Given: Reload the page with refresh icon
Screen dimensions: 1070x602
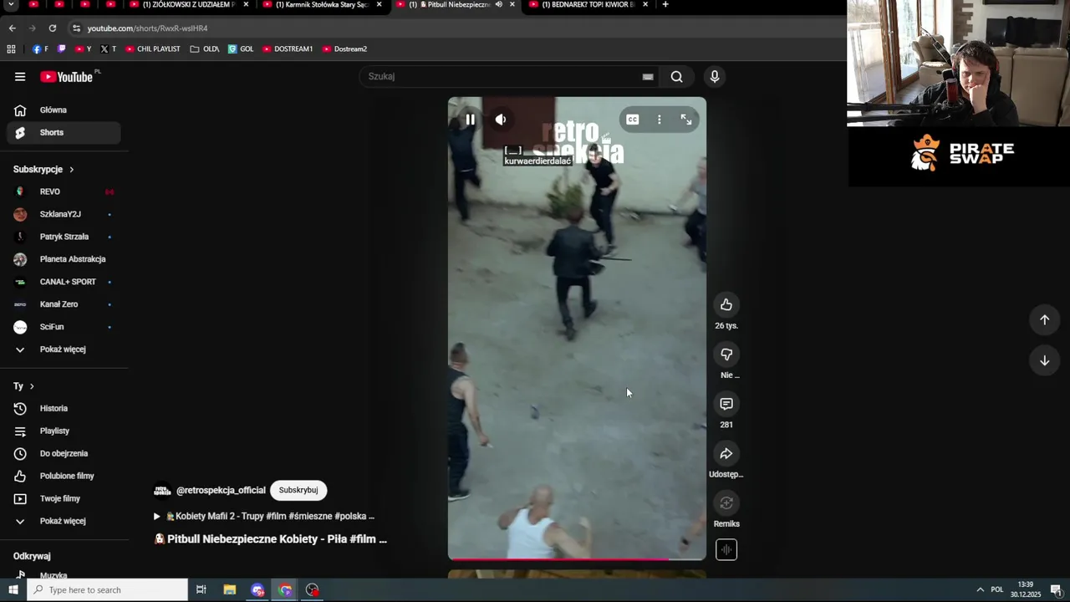Looking at the screenshot, I should [x=52, y=28].
